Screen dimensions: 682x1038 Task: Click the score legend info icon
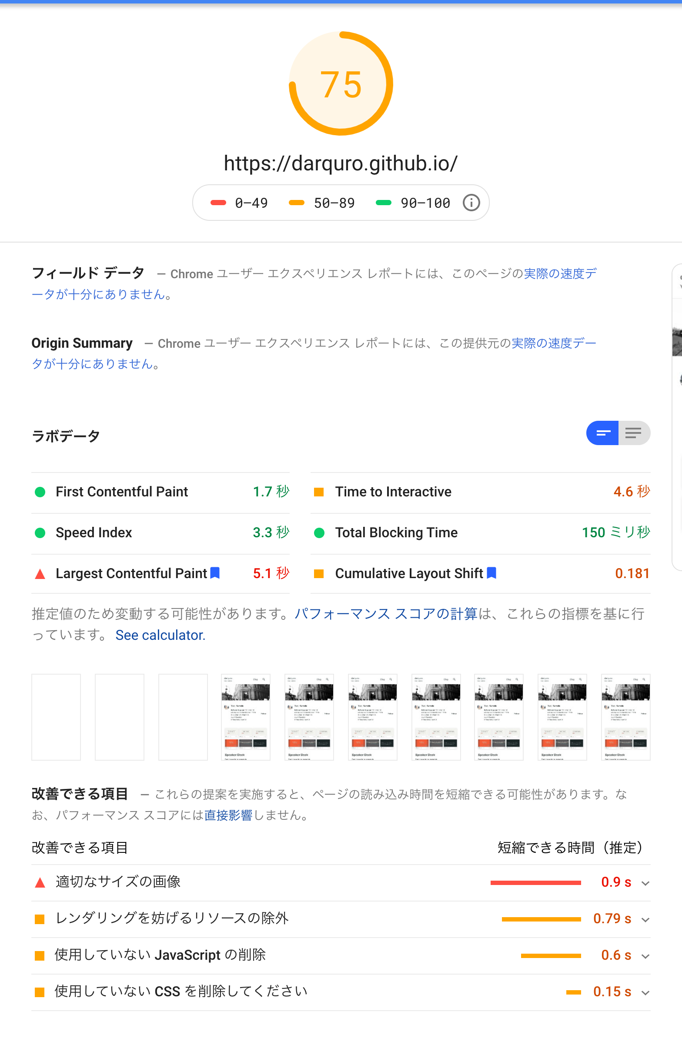tap(471, 203)
